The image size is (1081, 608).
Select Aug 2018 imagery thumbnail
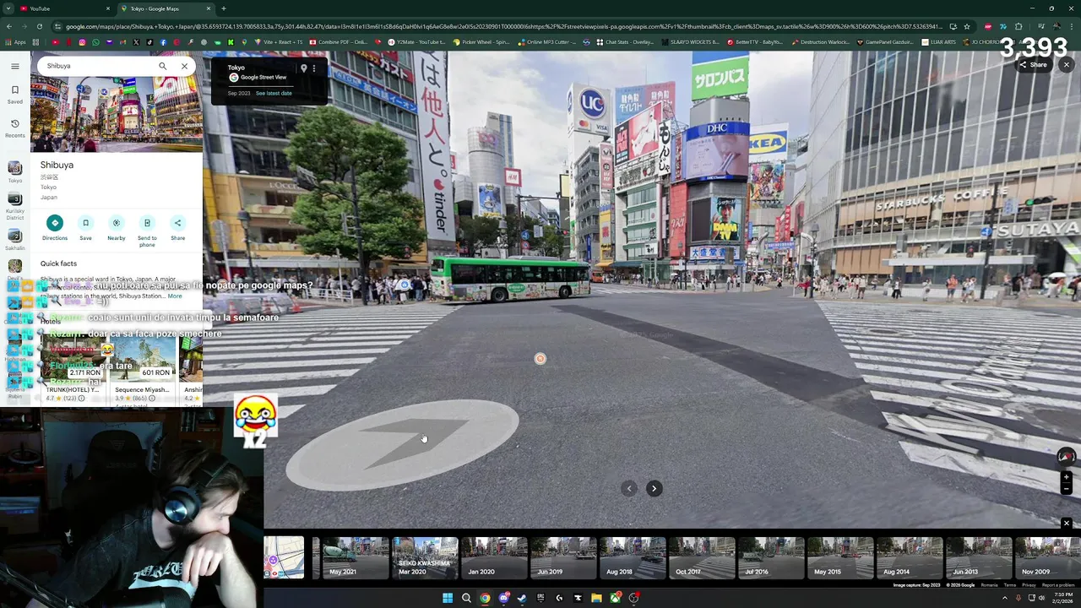633,557
